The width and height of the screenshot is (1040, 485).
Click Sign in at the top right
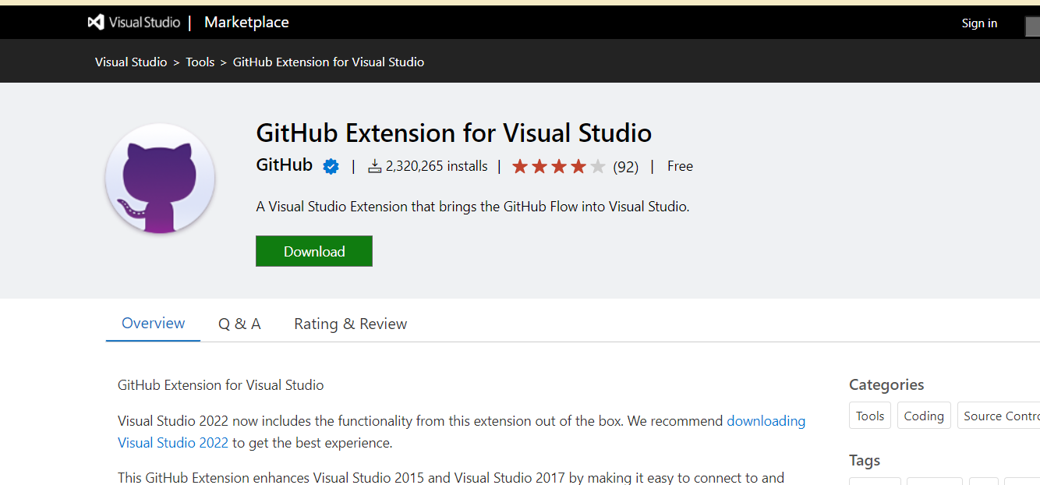pos(979,23)
